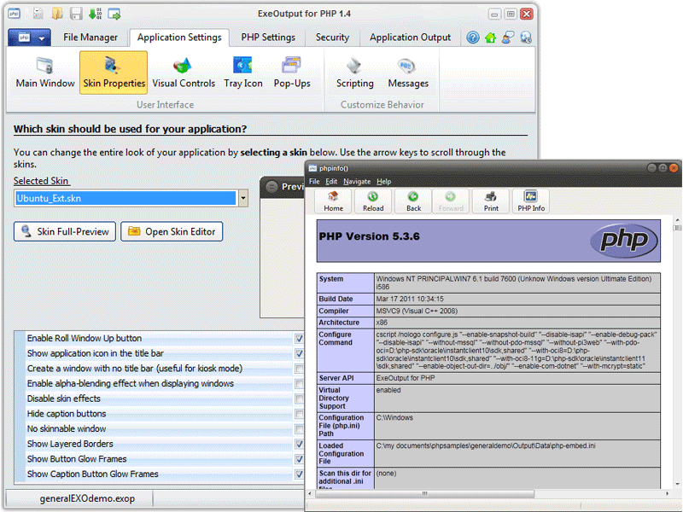
Task: Open the PHP Settings tab
Action: tap(268, 38)
